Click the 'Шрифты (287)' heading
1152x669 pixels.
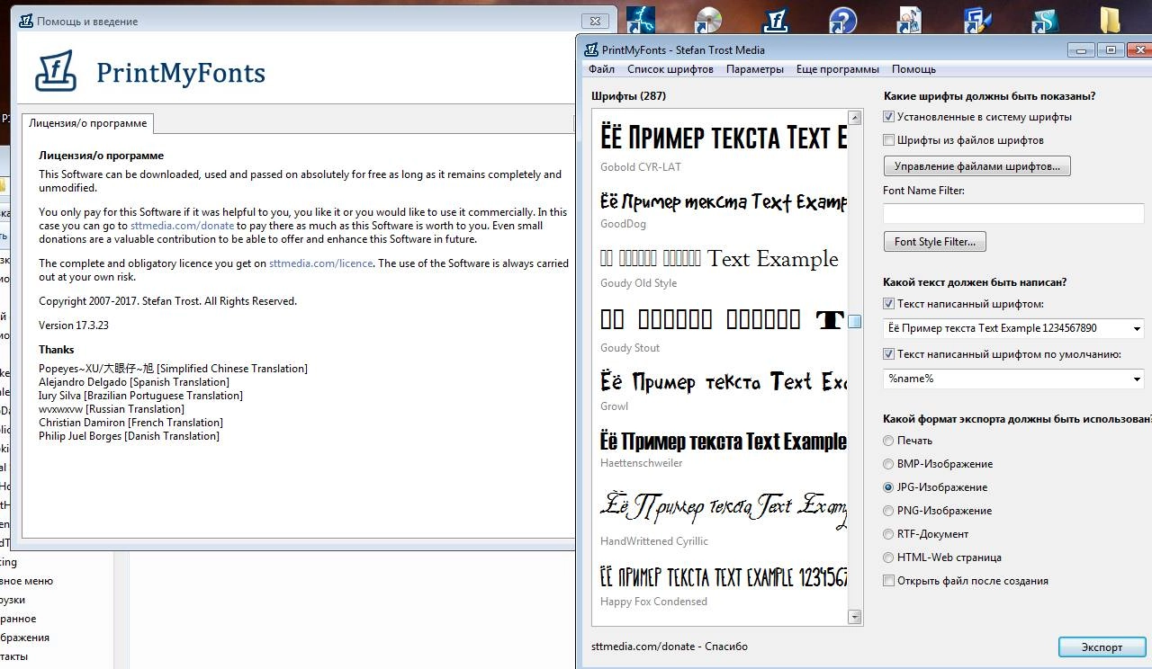tap(628, 96)
